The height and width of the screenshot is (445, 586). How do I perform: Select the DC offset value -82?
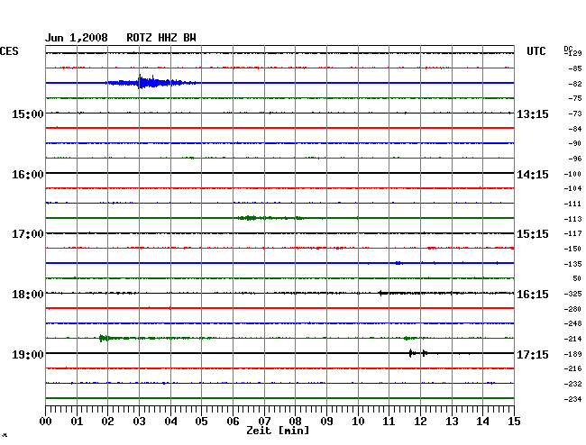click(x=575, y=84)
